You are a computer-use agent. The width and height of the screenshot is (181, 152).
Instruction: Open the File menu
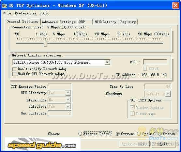7,13
